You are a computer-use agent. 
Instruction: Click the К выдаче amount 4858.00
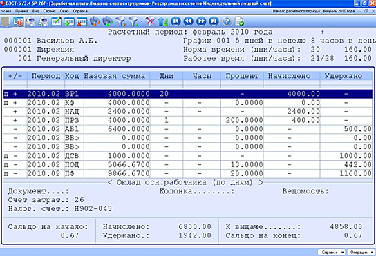346,226
